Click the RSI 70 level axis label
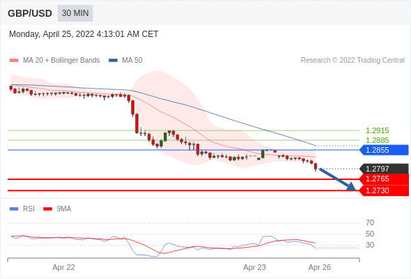The height and width of the screenshot is (279, 411). [370, 223]
